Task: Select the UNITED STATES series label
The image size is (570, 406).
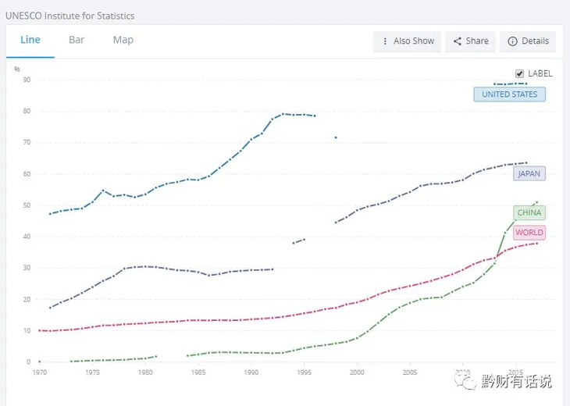Action: pos(509,94)
